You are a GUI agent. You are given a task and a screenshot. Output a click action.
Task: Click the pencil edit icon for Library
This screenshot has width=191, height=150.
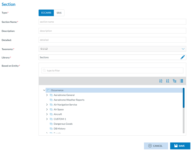(183, 57)
